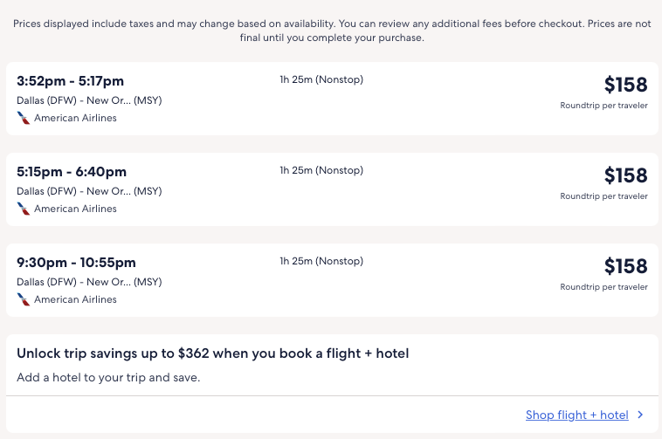This screenshot has width=662, height=439.
Task: Click the Add a hotel to your trip text
Action: pyautogui.click(x=108, y=378)
